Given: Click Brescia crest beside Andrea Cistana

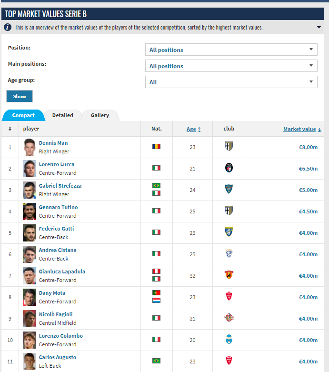Looking at the screenshot, I should [229, 253].
